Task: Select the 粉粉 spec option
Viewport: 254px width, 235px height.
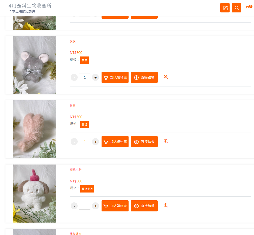Action: 85,124
